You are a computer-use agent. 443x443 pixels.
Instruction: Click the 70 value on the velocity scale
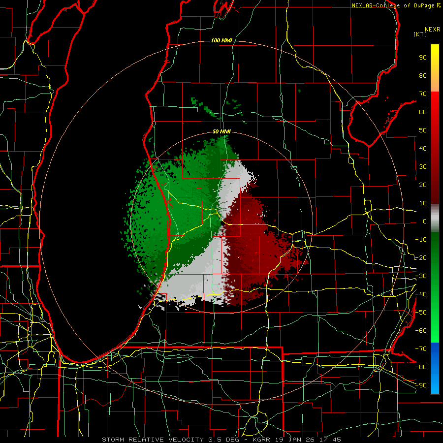423,94
